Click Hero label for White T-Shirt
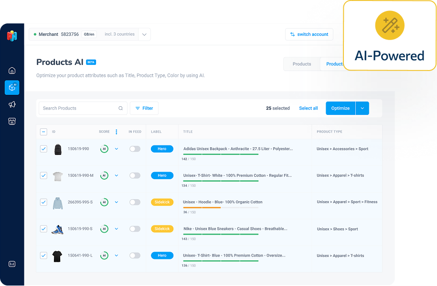437x286 pixels. coord(162,175)
